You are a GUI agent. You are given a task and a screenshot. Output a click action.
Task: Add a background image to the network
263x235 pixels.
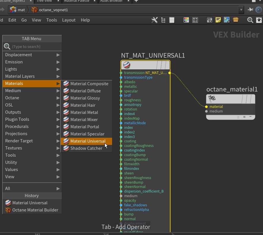tap(227, 20)
